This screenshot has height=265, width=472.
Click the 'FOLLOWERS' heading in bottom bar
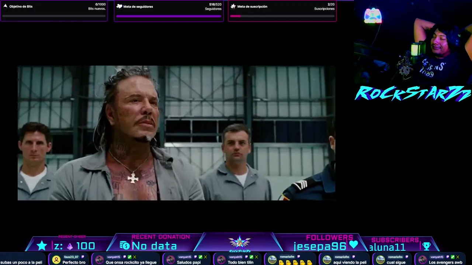[x=329, y=238]
